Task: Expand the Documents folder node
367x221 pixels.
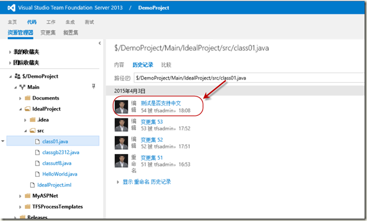Action: pyautogui.click(x=20, y=98)
